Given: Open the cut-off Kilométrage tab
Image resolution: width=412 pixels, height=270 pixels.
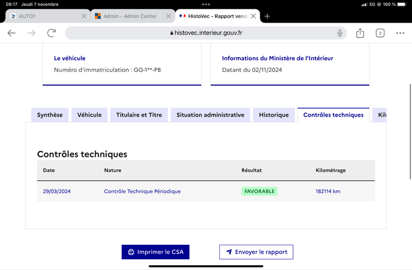Looking at the screenshot, I should [380, 115].
